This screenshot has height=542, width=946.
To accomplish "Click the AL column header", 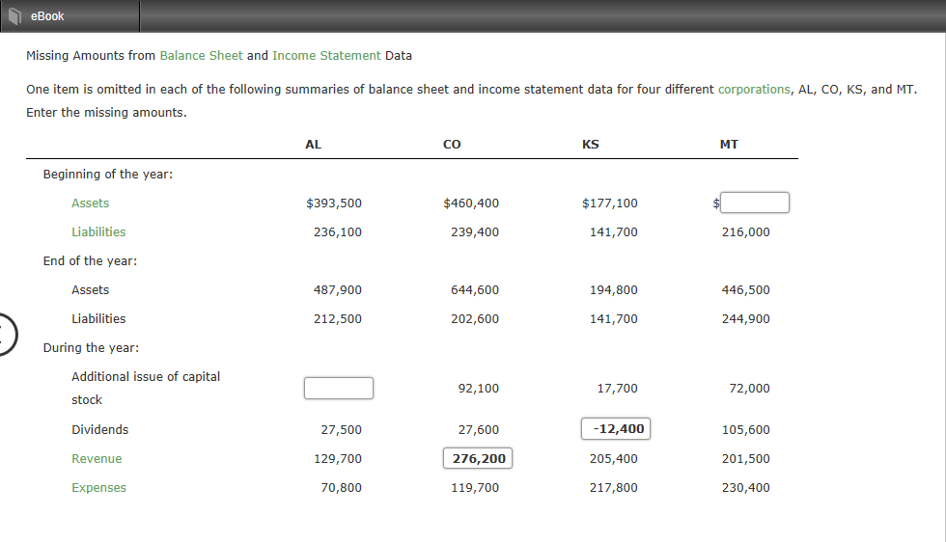I will tap(313, 145).
